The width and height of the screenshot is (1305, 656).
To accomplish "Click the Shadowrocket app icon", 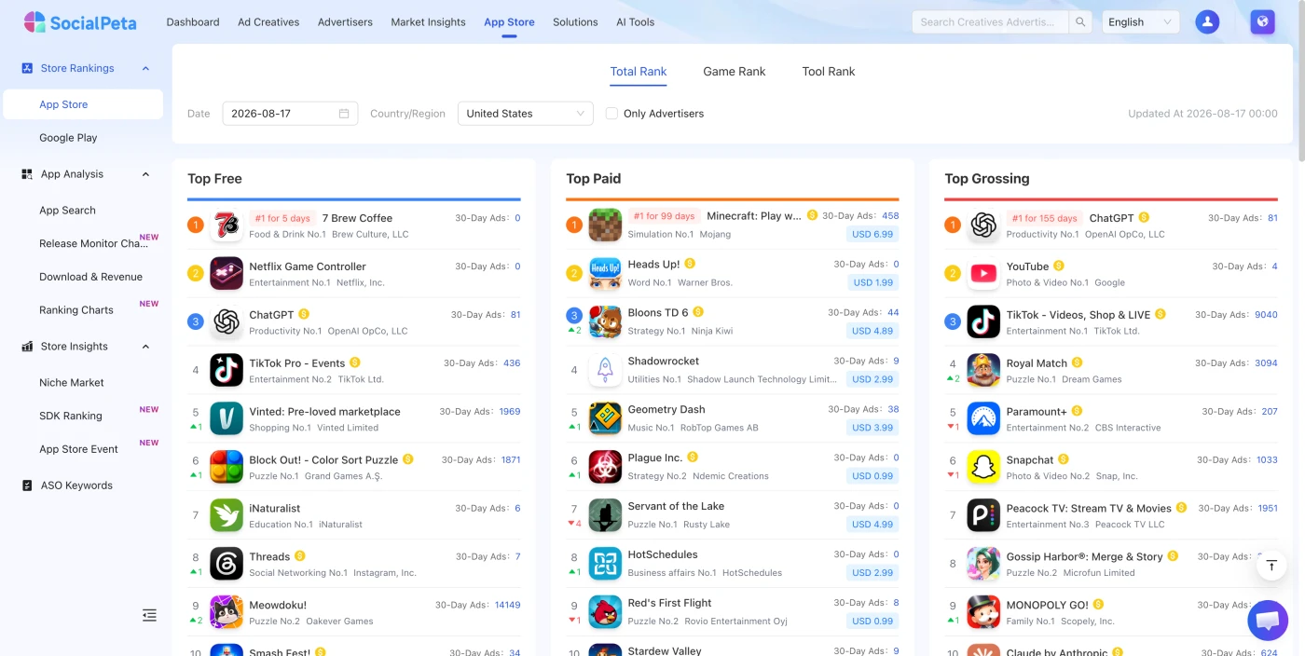I will click(605, 371).
